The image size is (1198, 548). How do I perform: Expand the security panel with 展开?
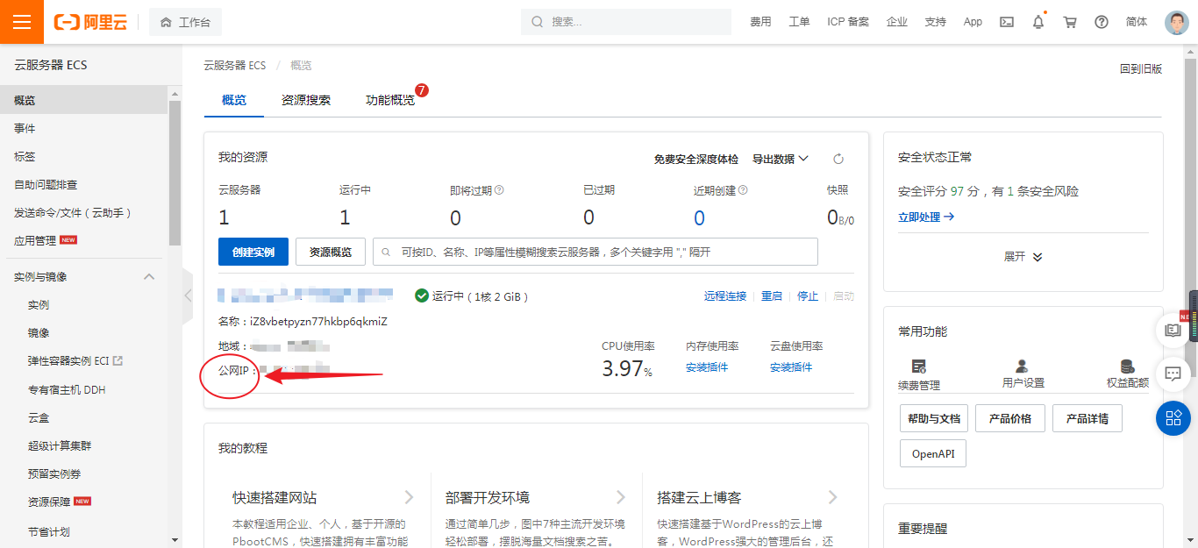(1023, 257)
